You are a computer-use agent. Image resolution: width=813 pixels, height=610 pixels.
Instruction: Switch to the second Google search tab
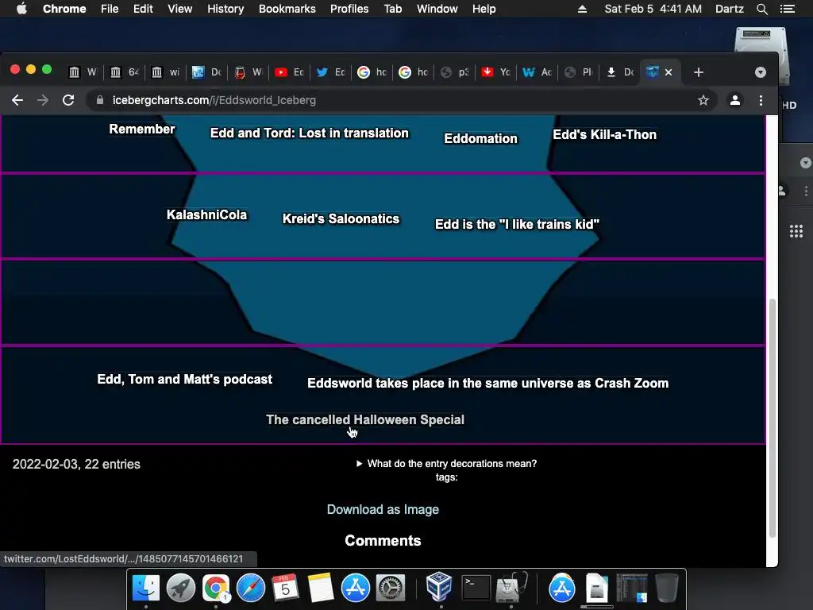[x=413, y=72]
